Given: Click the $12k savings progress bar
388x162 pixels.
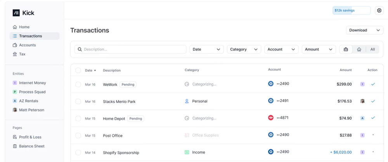Looking at the screenshot, I should click(x=351, y=10).
